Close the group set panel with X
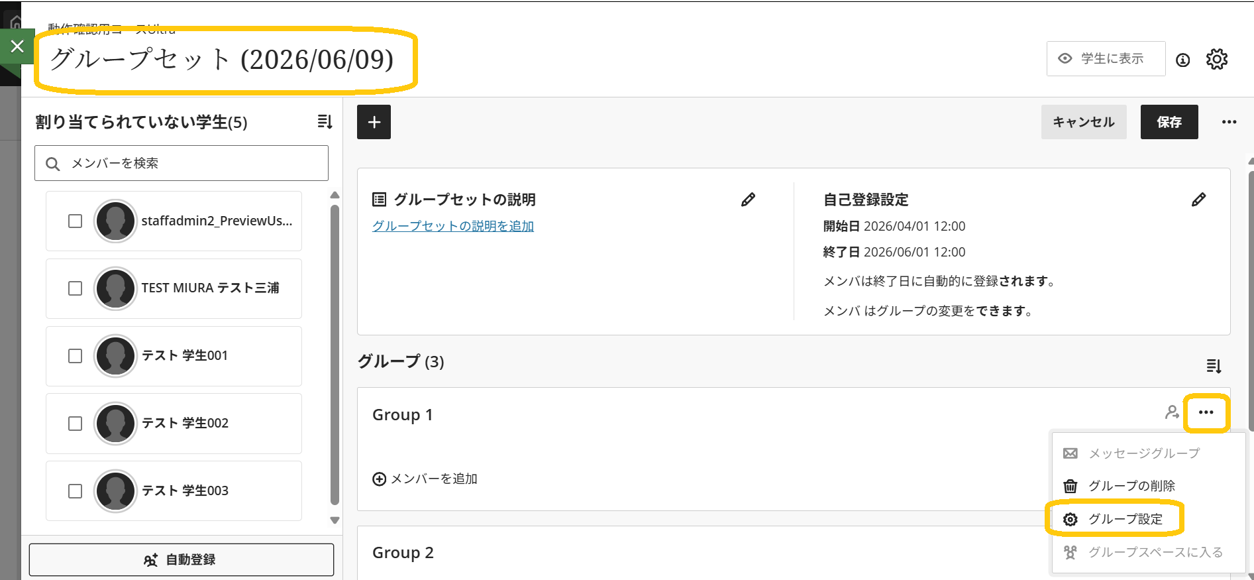Image resolution: width=1254 pixels, height=580 pixels. pyautogui.click(x=17, y=46)
